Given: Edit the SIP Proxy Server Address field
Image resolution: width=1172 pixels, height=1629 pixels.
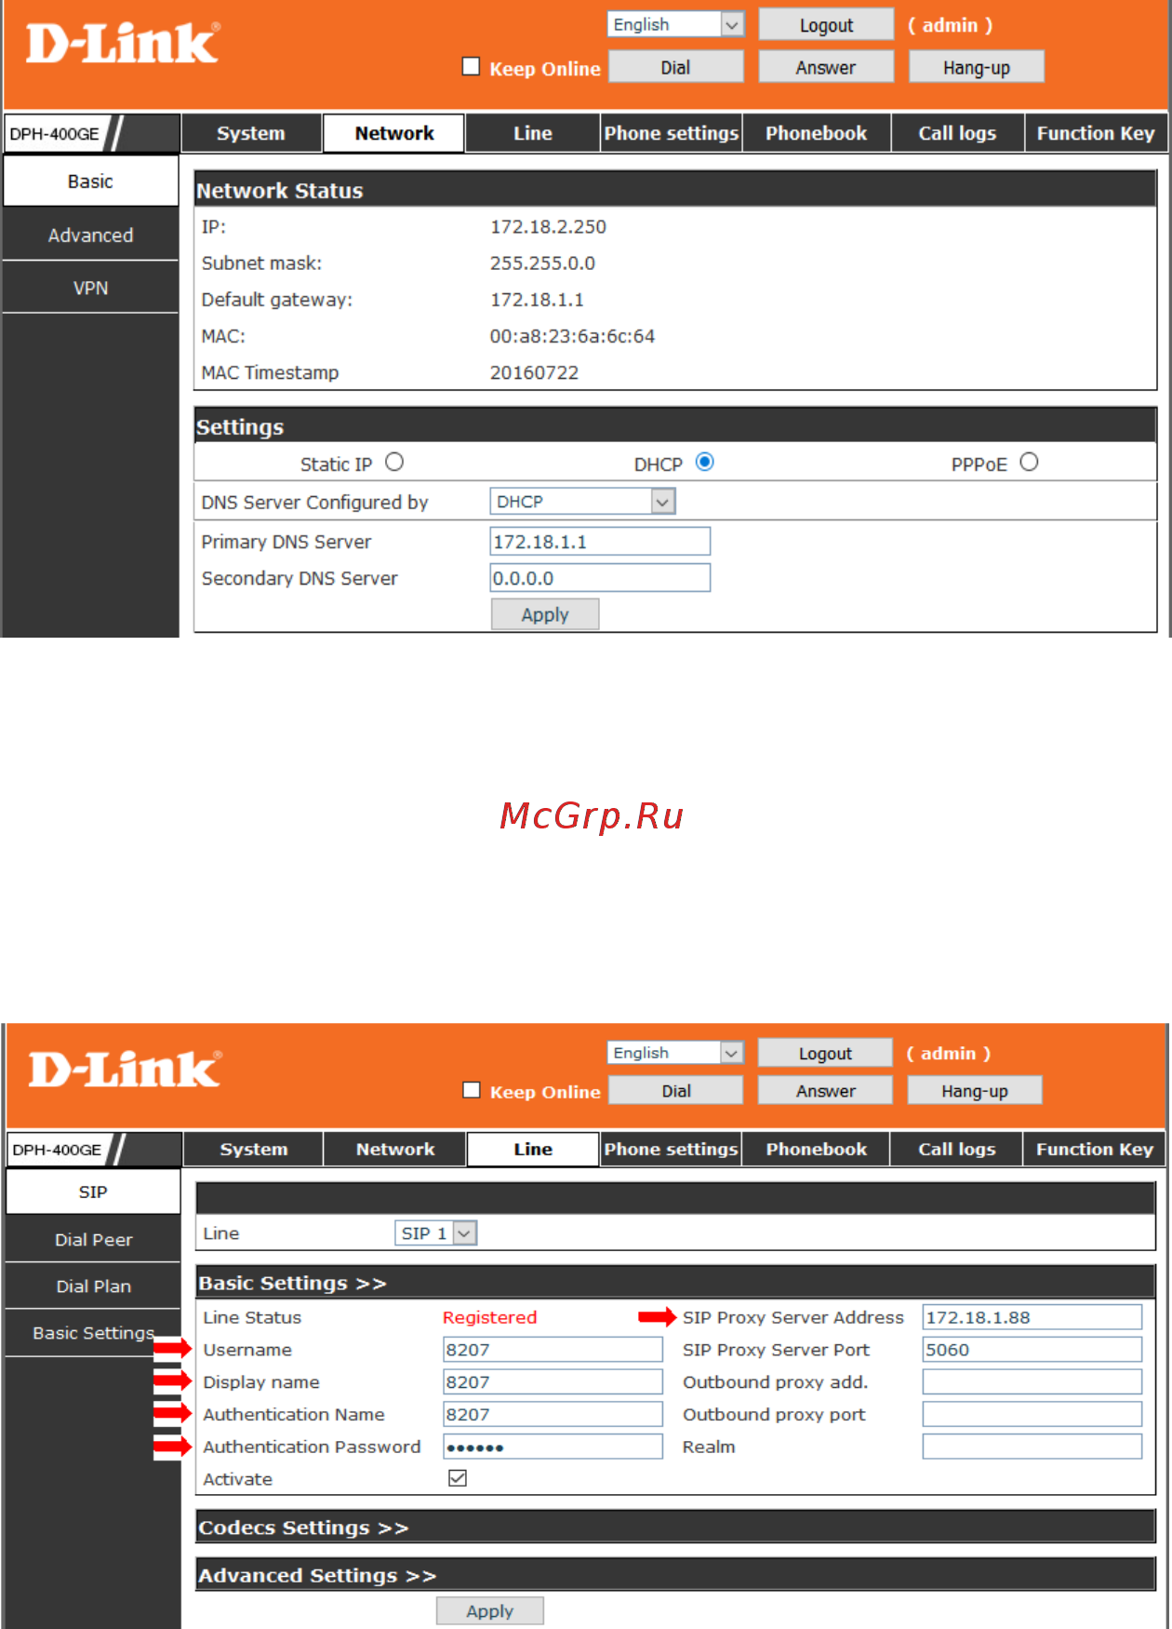Looking at the screenshot, I should pos(1032,1317).
